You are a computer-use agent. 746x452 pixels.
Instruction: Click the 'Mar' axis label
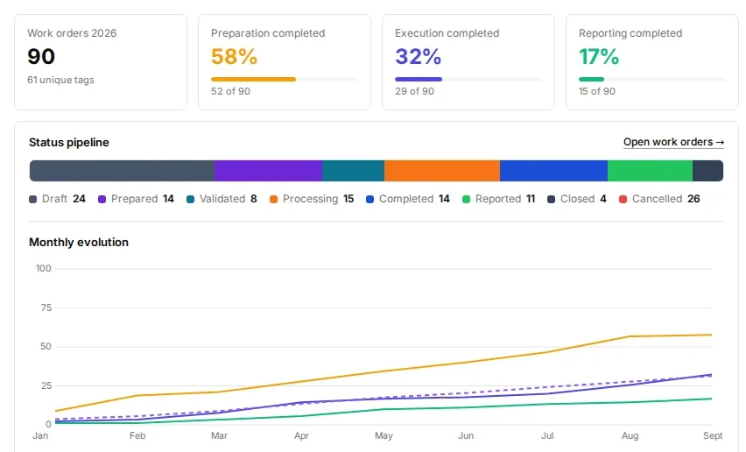pyautogui.click(x=219, y=436)
